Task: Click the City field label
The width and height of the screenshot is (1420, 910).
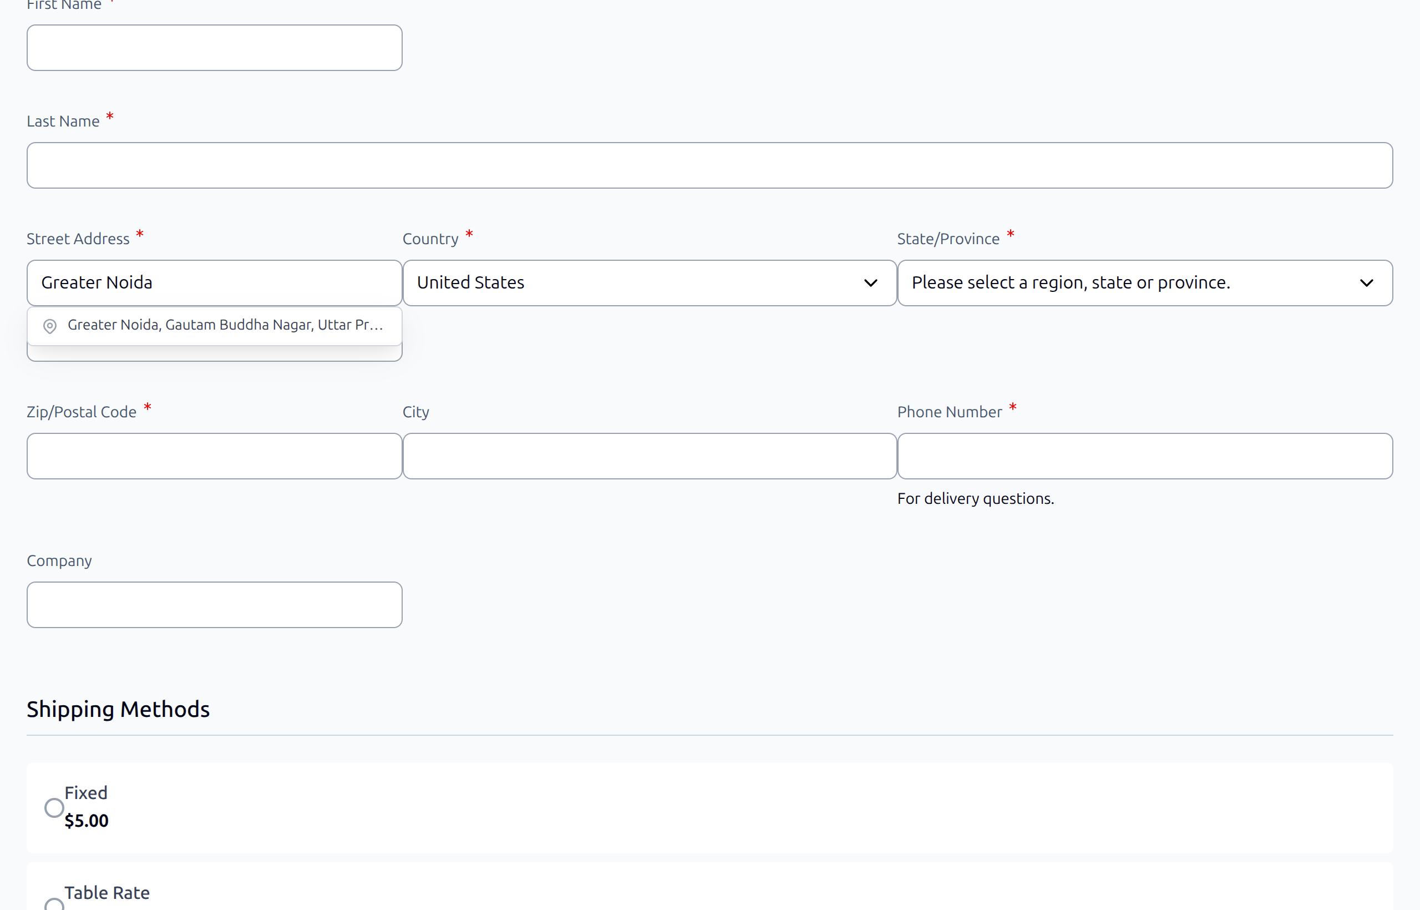Action: click(x=416, y=412)
